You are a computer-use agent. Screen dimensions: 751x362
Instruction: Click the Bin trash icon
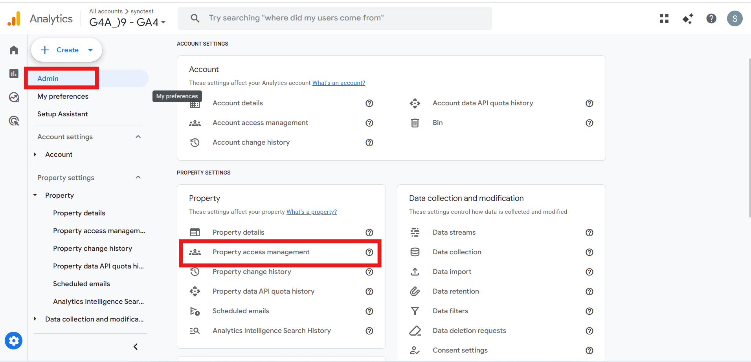415,123
